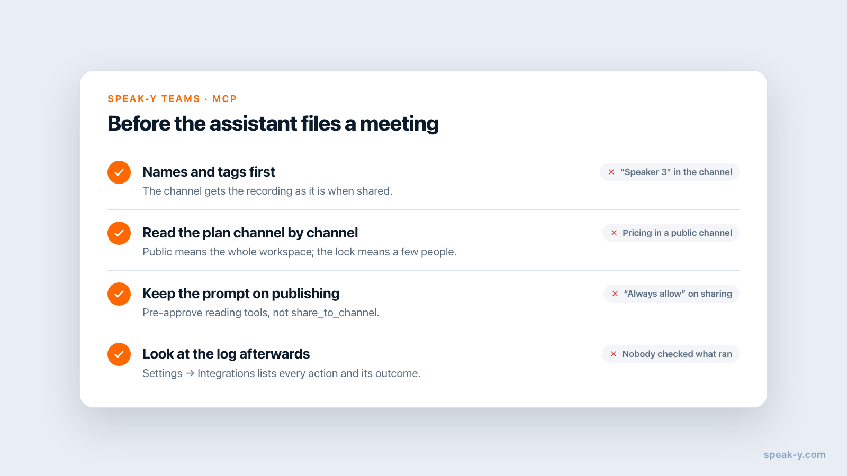Viewport: 847px width, 476px height.
Task: Open the speak-y.com link
Action: (x=795, y=455)
